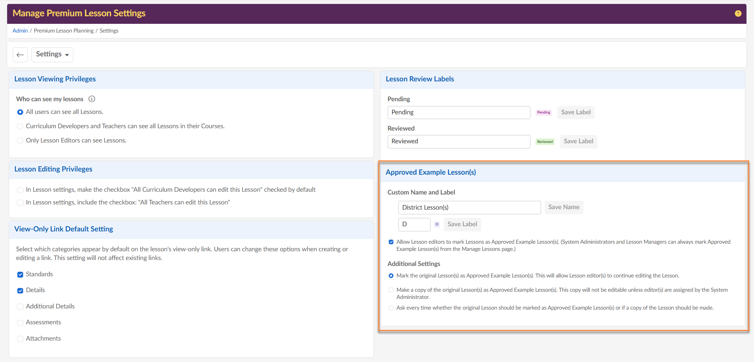Click info icon beside Who can see my lessons

pyautogui.click(x=92, y=99)
